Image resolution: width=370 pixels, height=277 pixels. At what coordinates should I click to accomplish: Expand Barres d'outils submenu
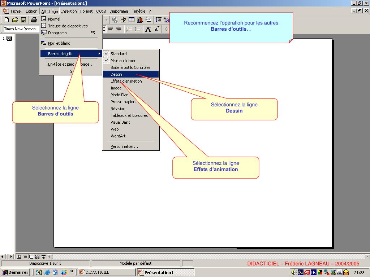(71, 54)
